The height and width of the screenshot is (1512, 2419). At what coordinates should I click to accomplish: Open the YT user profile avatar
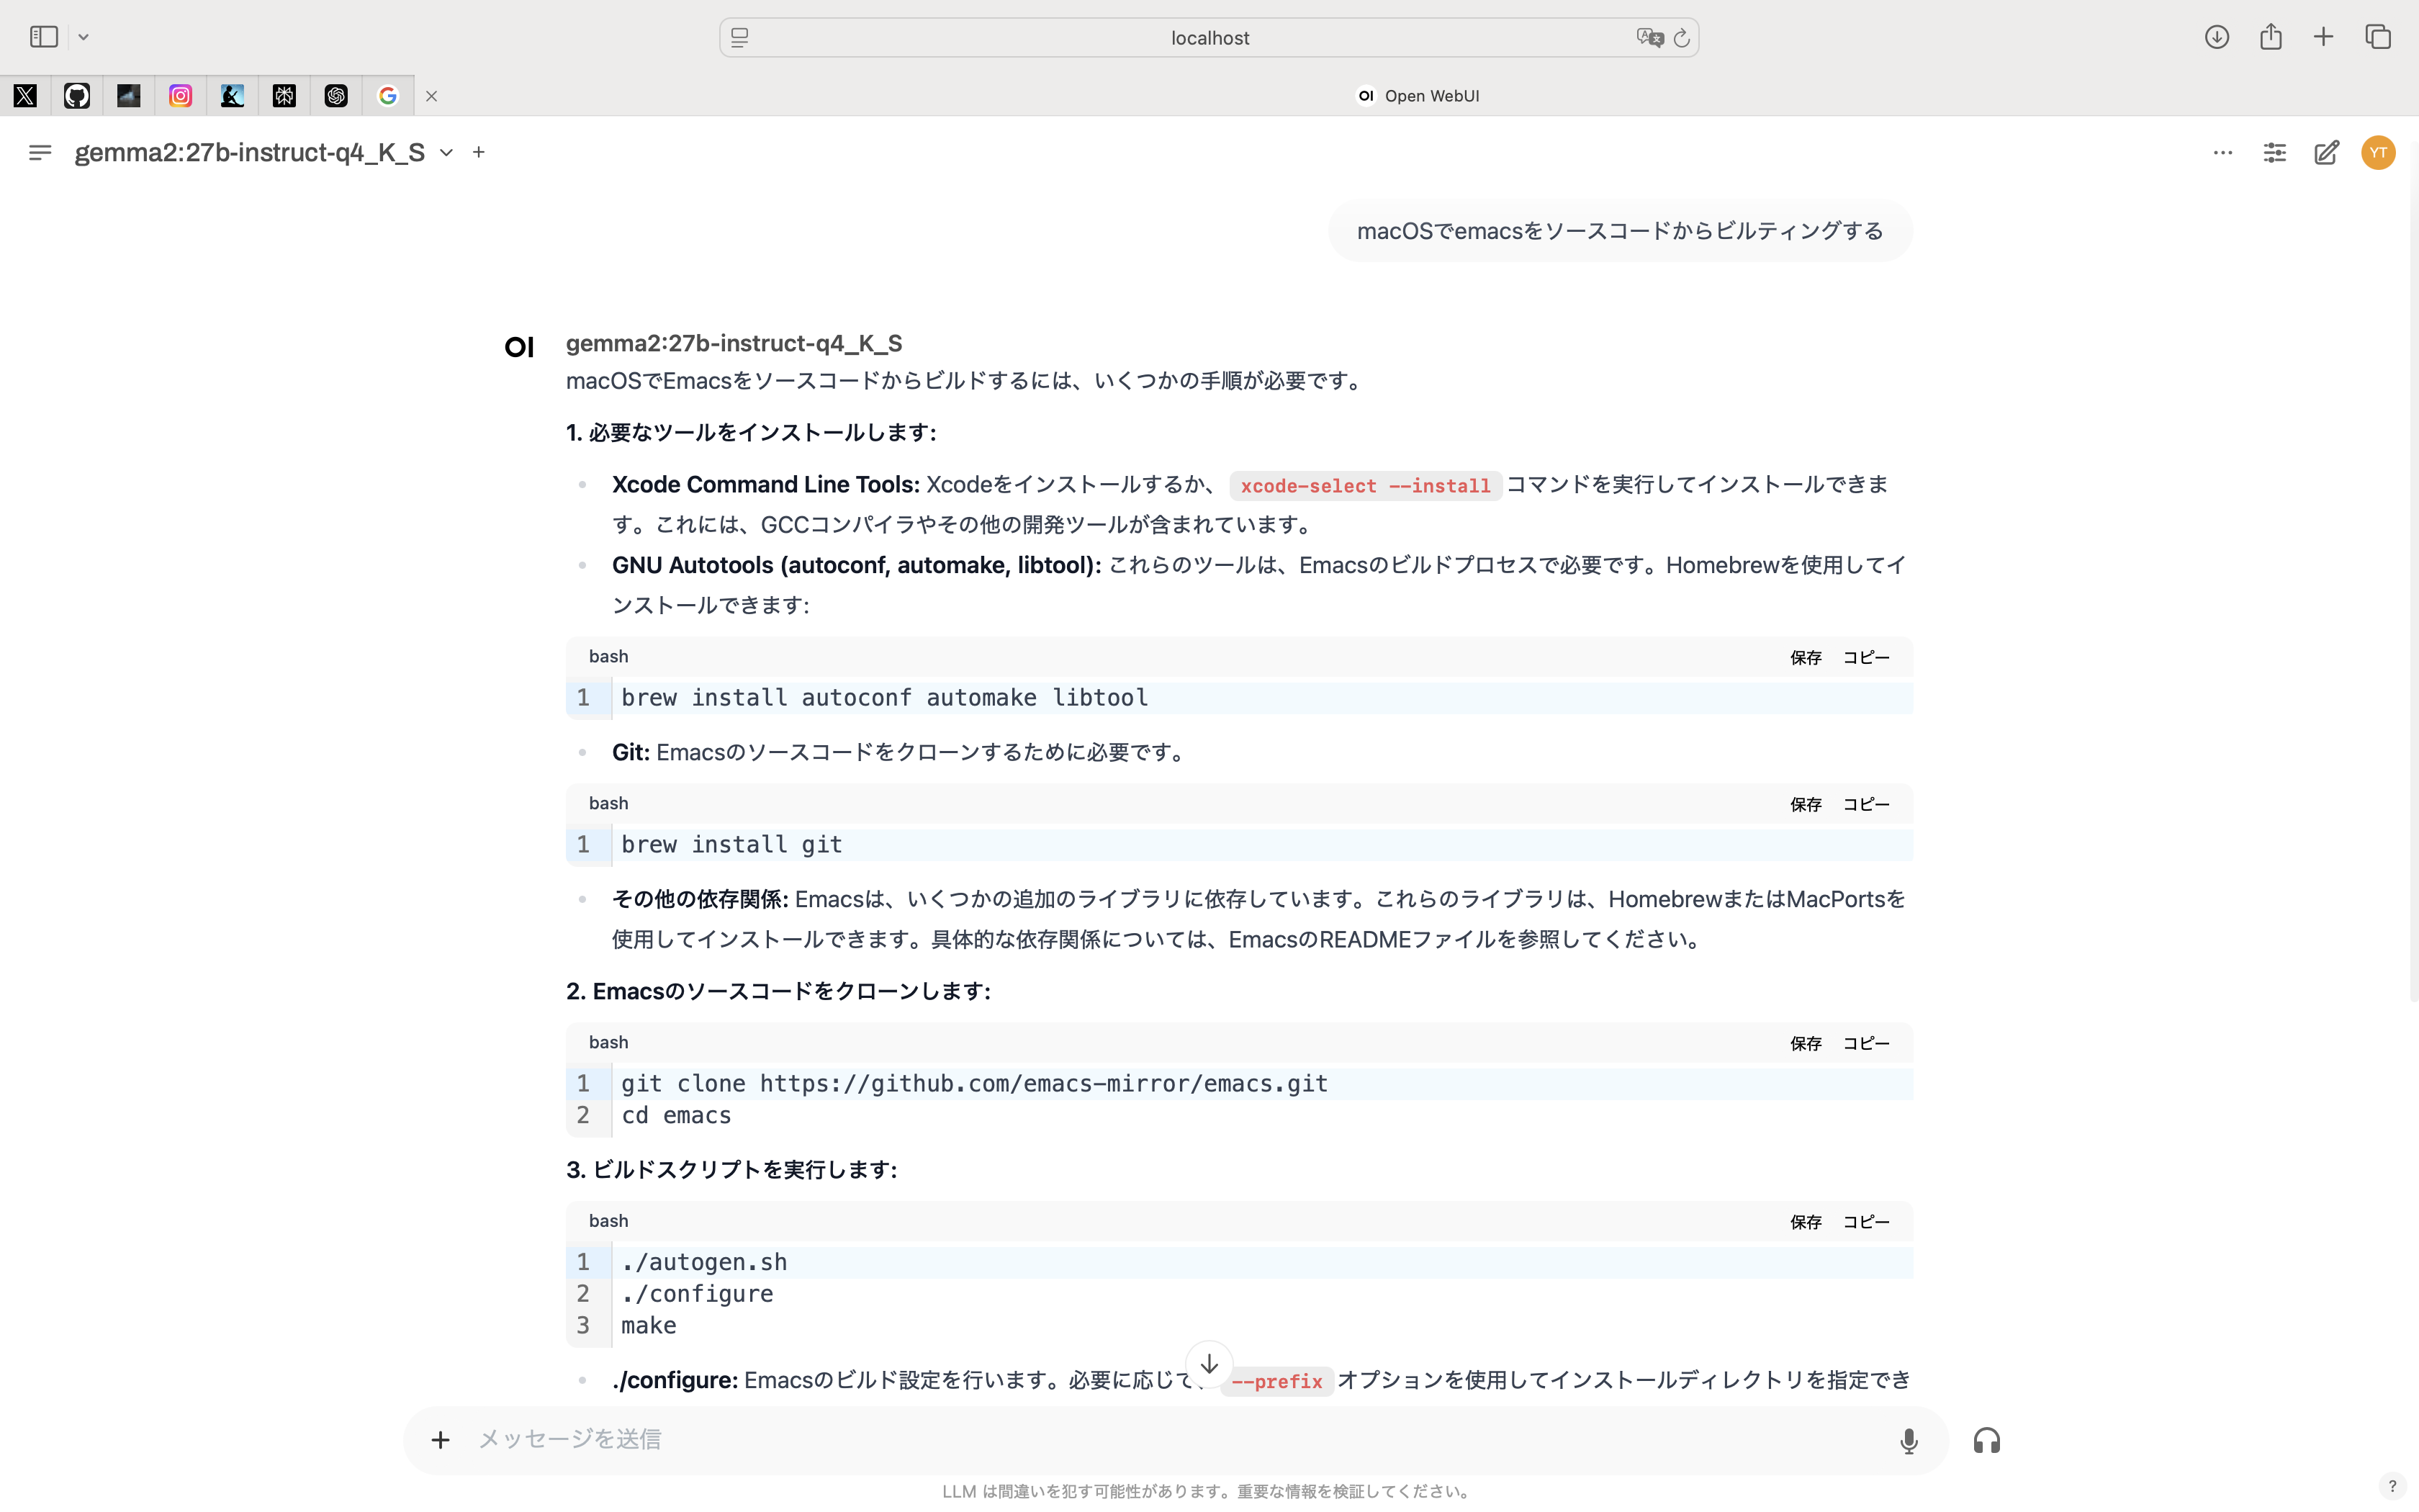pyautogui.click(x=2378, y=153)
